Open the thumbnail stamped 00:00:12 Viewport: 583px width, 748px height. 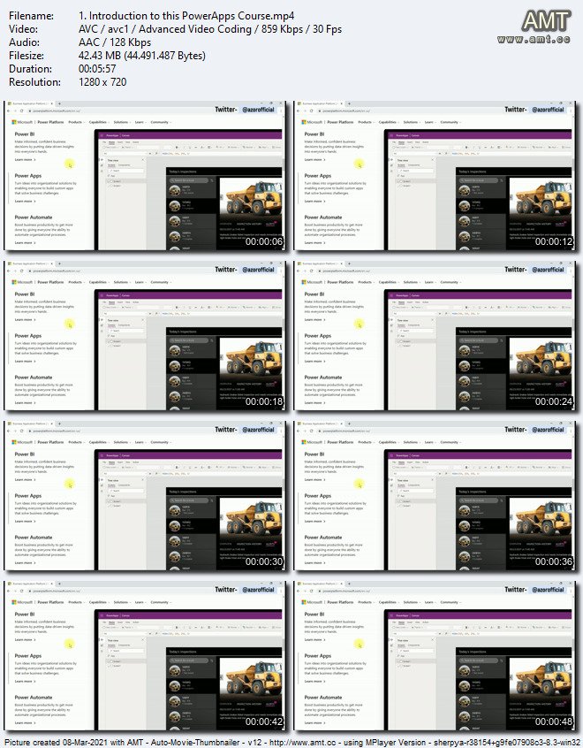click(435, 176)
